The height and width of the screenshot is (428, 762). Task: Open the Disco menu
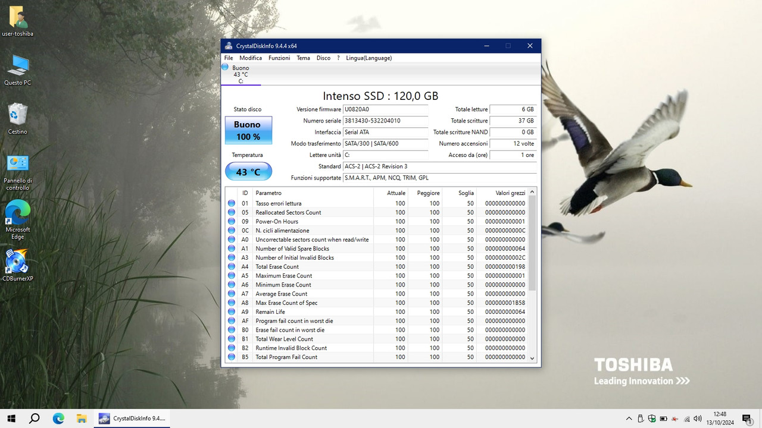point(323,58)
